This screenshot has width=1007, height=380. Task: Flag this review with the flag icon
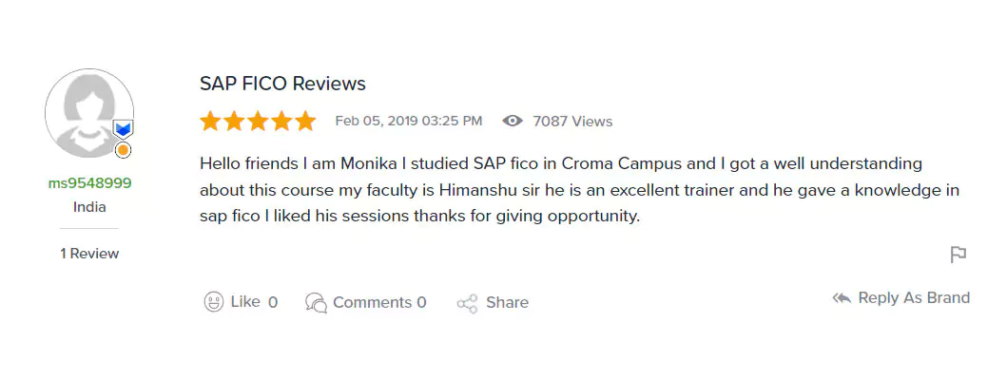[959, 255]
